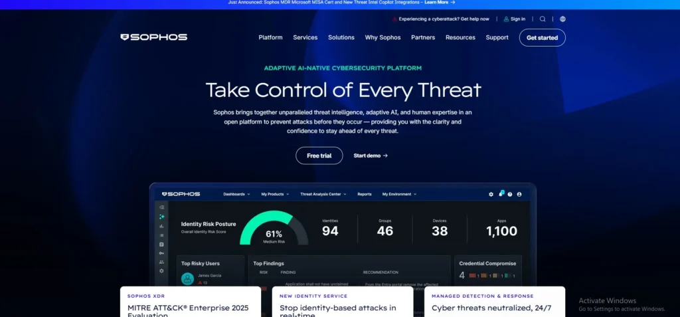680x317 pixels.
Task: Open the Partners menu
Action: coord(423,37)
